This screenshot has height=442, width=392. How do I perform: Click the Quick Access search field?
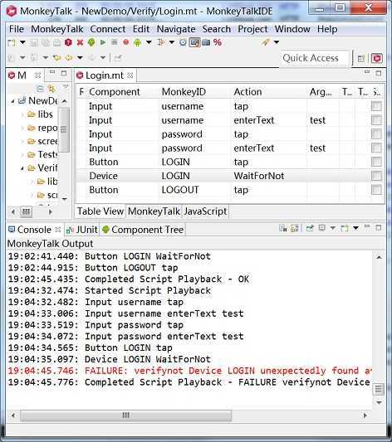click(x=315, y=58)
